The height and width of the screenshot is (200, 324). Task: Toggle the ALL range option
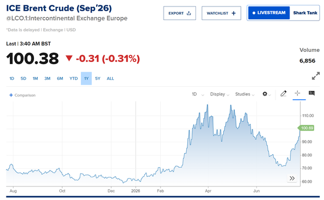tap(110, 79)
